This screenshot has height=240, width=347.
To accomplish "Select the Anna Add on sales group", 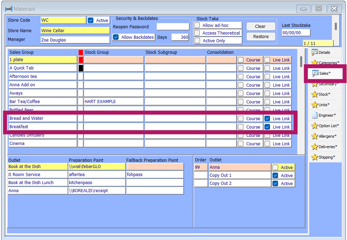I will tap(43, 85).
